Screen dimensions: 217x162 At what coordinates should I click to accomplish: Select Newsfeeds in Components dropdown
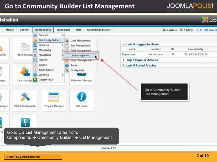point(49,55)
